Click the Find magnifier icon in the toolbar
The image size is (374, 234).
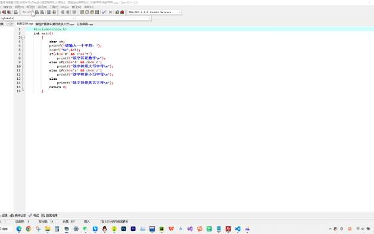[37, 12]
